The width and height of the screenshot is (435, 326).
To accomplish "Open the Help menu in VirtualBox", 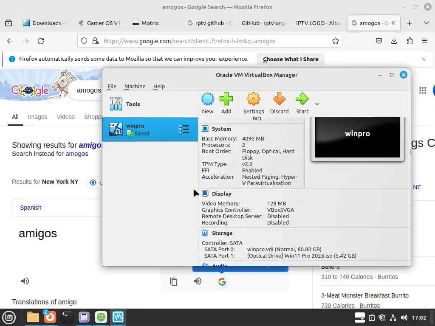I will [159, 86].
